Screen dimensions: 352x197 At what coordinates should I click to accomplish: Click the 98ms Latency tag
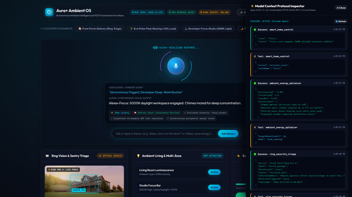[x=120, y=113]
